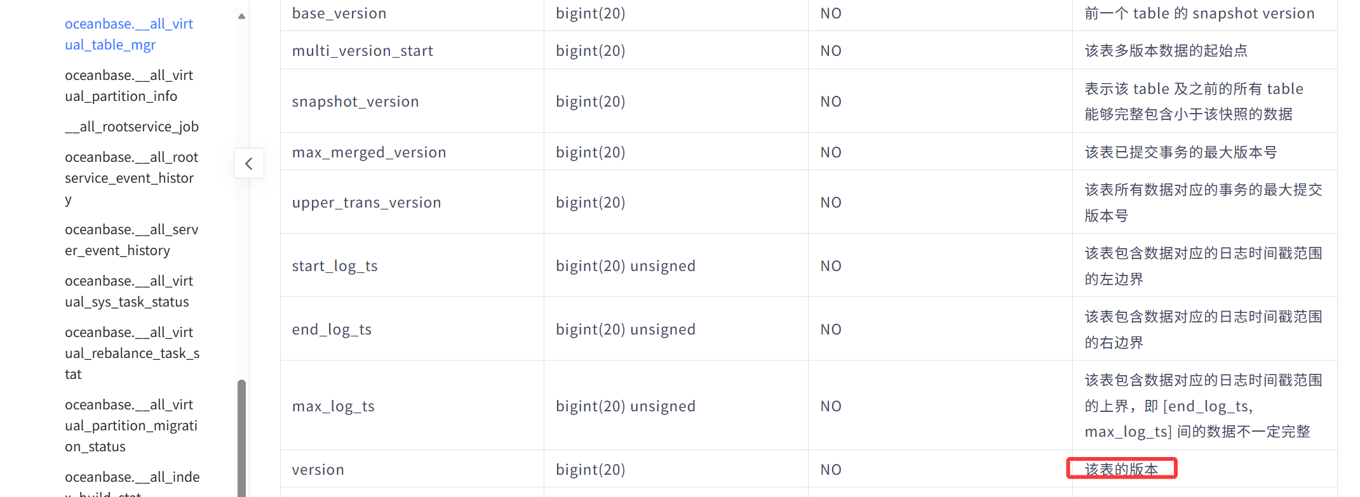Image resolution: width=1360 pixels, height=497 pixels.
Task: Click the upper_trans_version field cell
Action: pyautogui.click(x=367, y=202)
